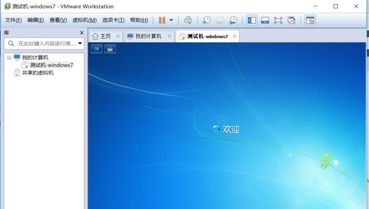Open the snapshot manager
The width and height of the screenshot is (369, 209).
pyautogui.click(x=233, y=20)
